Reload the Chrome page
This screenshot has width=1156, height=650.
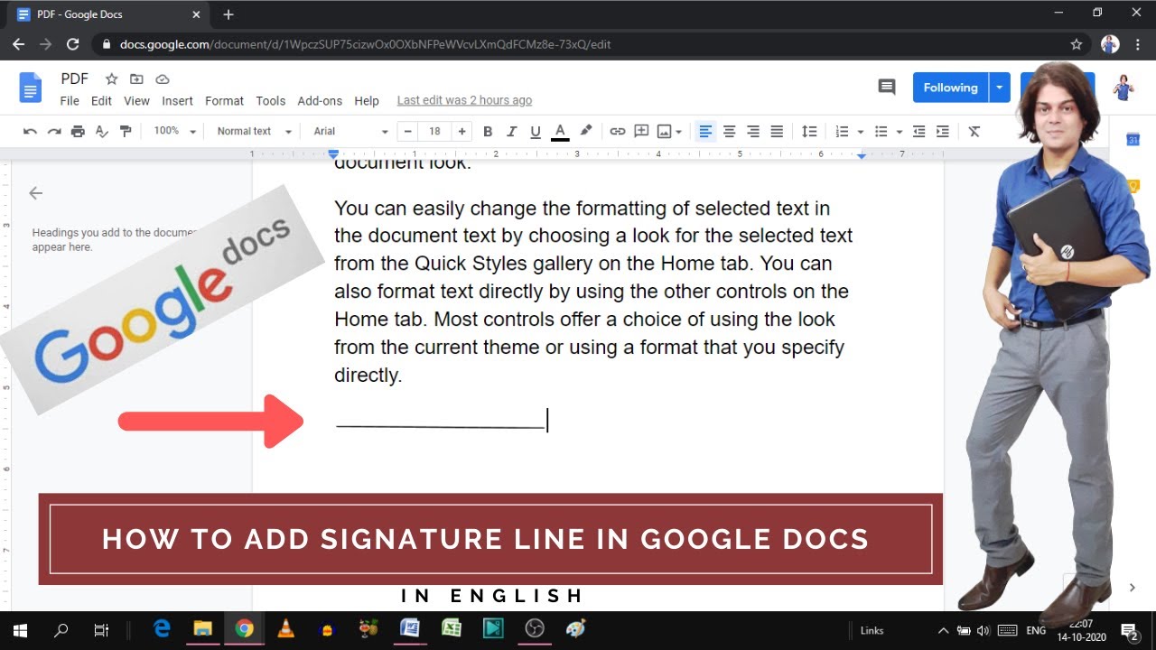tap(73, 44)
